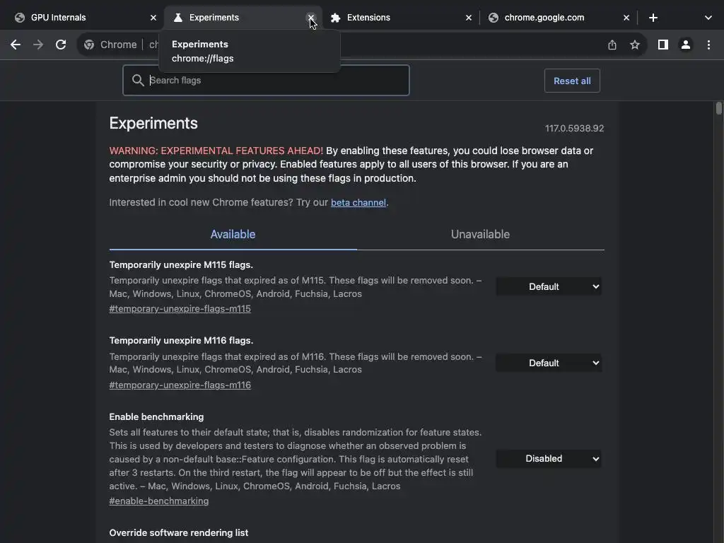Open Chrome's three-dot menu
724x543 pixels.
tap(708, 45)
